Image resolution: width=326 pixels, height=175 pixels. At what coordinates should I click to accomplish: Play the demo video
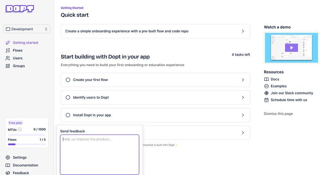coord(291,48)
